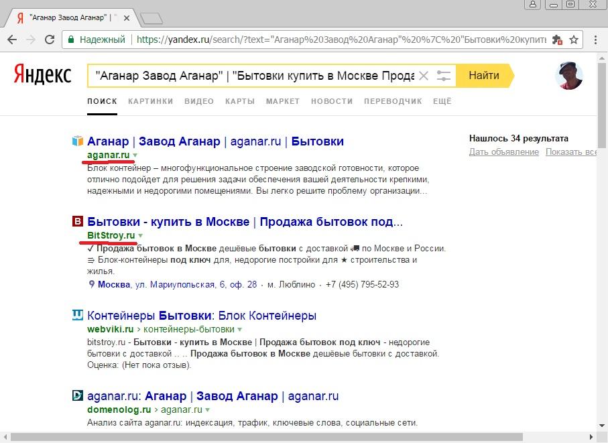Screen dimensions: 608x443
Task: Switch to the Картинки tab
Action: click(150, 101)
